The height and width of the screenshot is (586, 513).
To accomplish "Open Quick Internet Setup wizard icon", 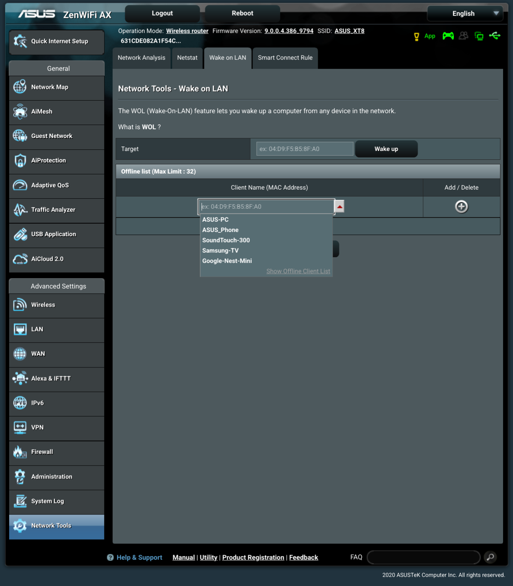I will [20, 41].
